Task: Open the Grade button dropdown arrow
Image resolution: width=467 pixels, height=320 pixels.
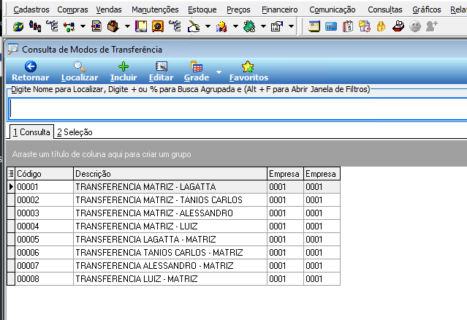Action: (219, 72)
